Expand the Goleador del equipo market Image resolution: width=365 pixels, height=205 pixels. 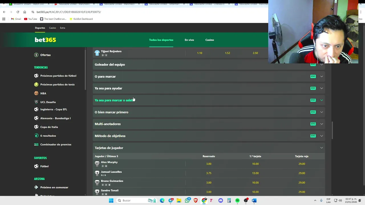pyautogui.click(x=209, y=65)
